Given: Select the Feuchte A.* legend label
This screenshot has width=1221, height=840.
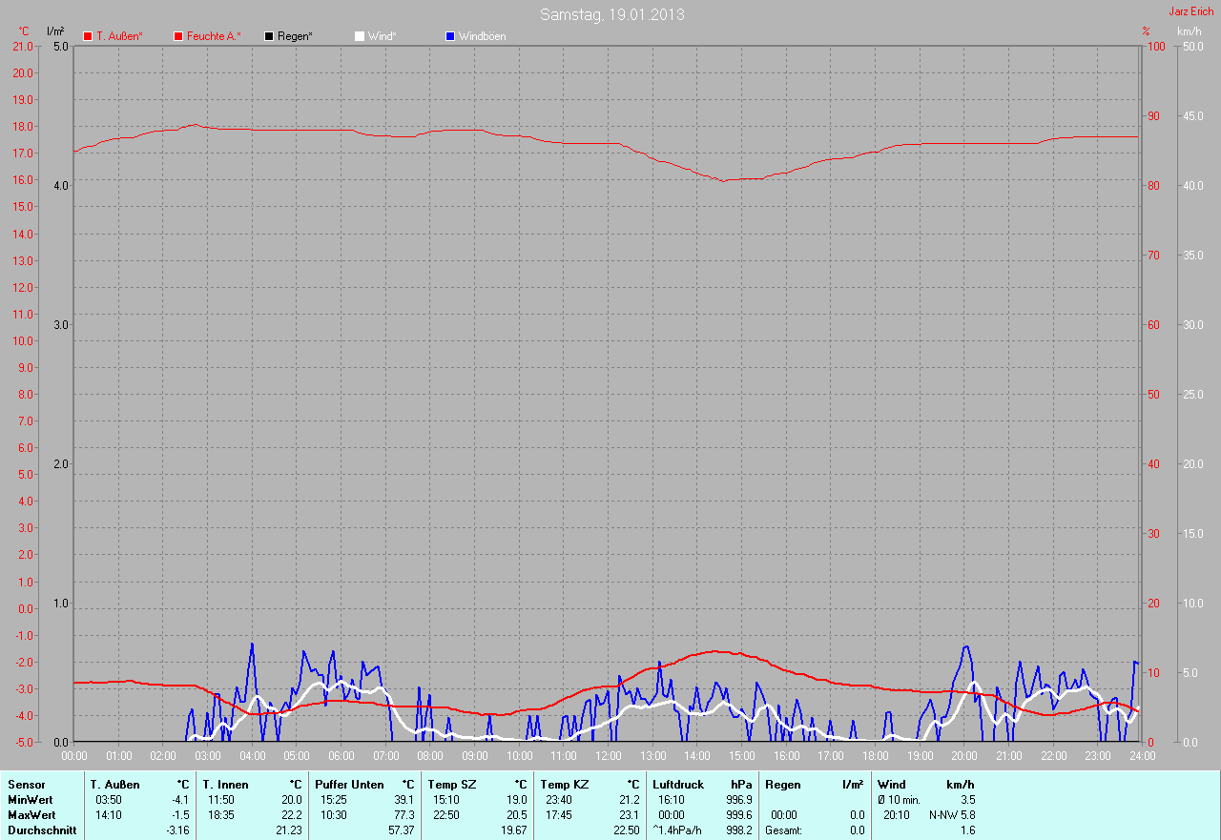Looking at the screenshot, I should [x=214, y=36].
